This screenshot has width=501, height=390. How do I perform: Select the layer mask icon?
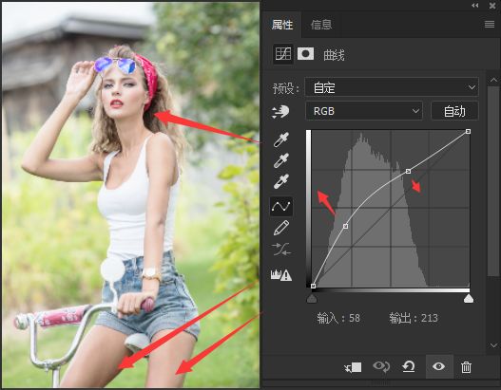[x=305, y=53]
